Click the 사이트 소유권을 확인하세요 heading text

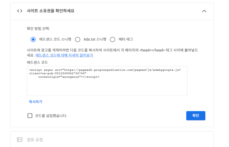(50, 11)
